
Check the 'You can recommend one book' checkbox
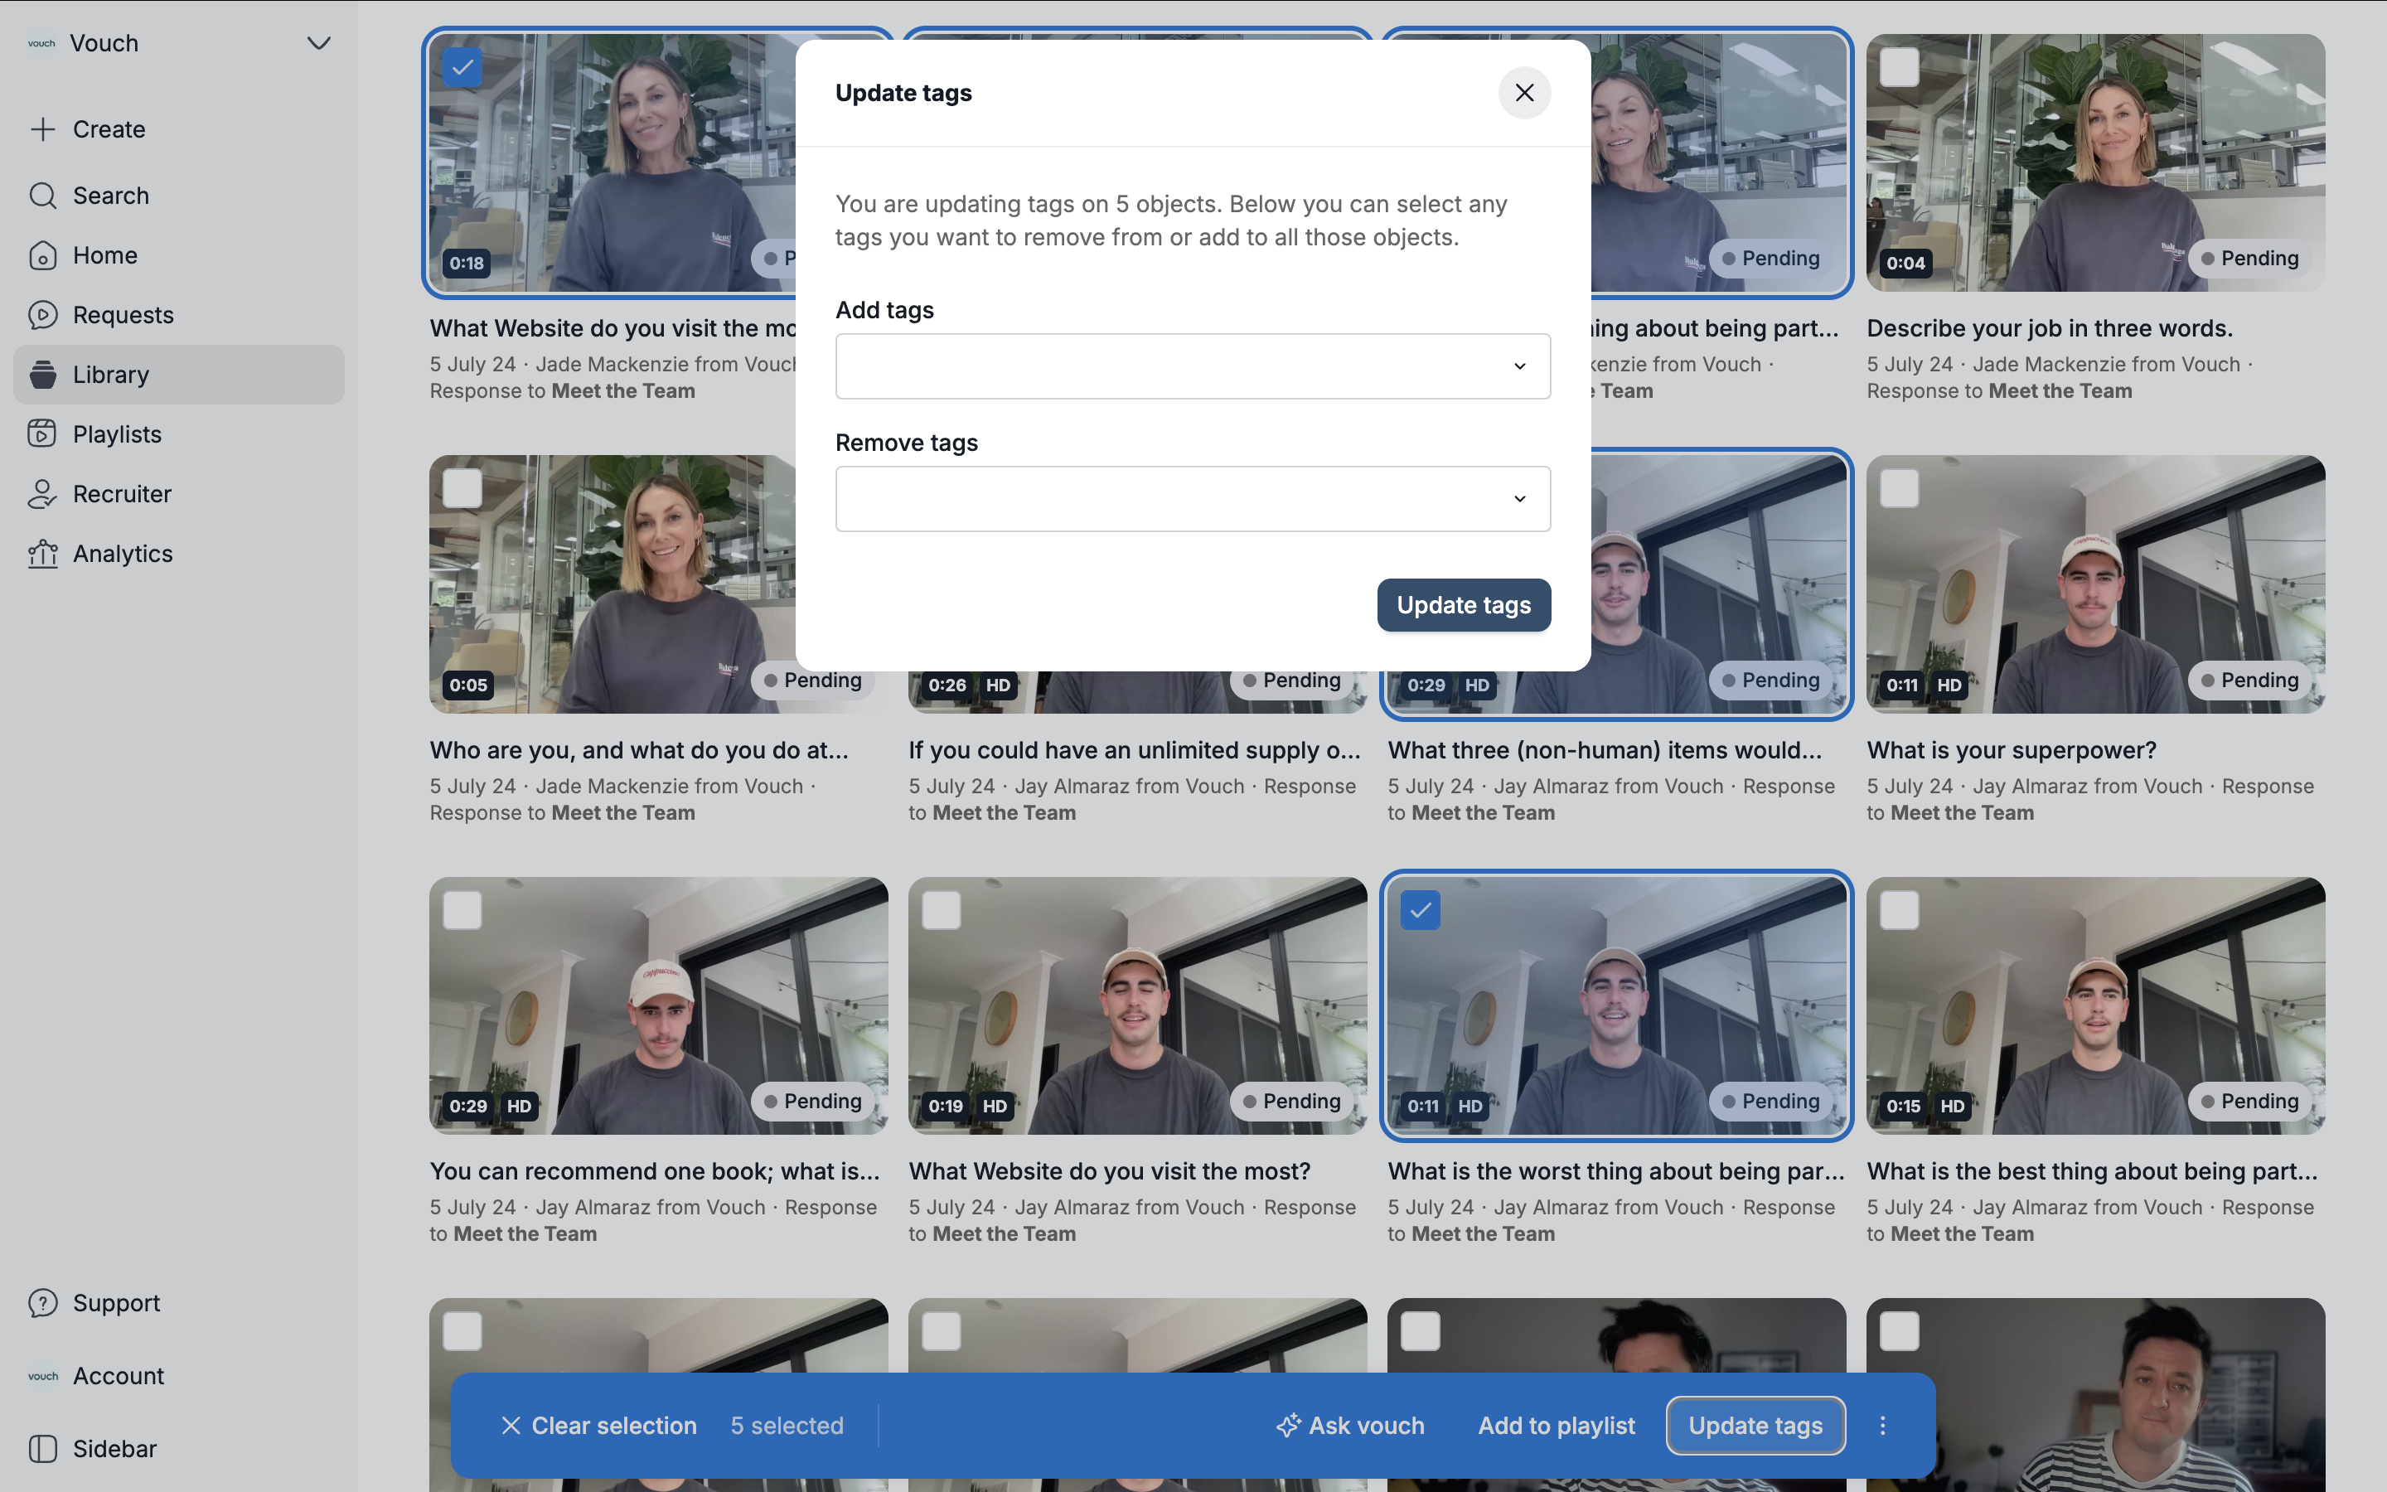[x=462, y=910]
